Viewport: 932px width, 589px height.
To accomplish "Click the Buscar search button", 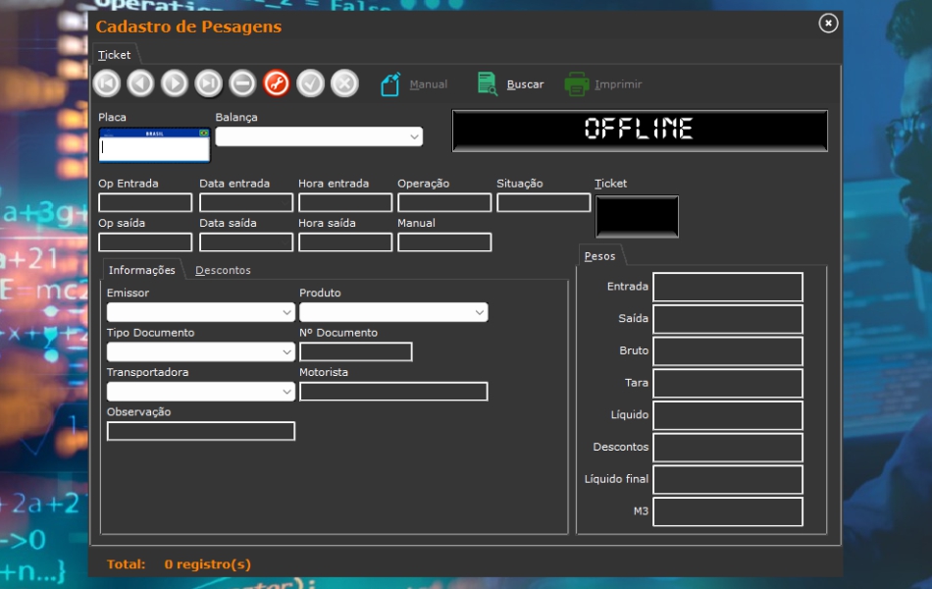I will [x=511, y=84].
